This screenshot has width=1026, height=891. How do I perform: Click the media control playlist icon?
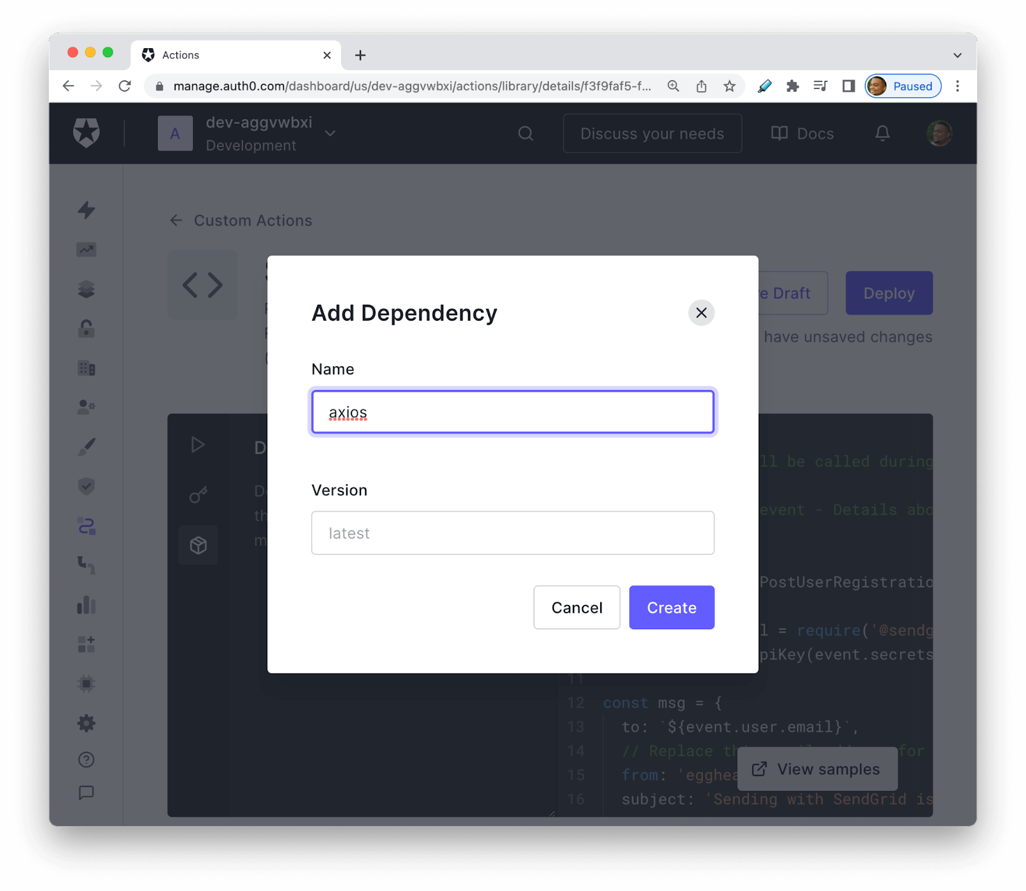tap(820, 86)
